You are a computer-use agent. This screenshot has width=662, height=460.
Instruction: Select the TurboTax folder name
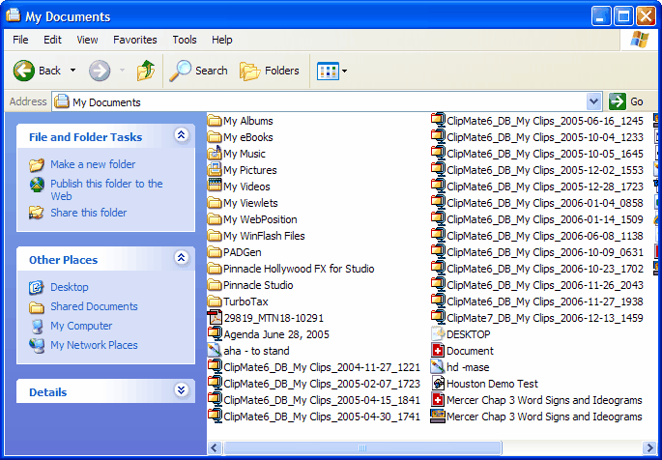click(245, 302)
